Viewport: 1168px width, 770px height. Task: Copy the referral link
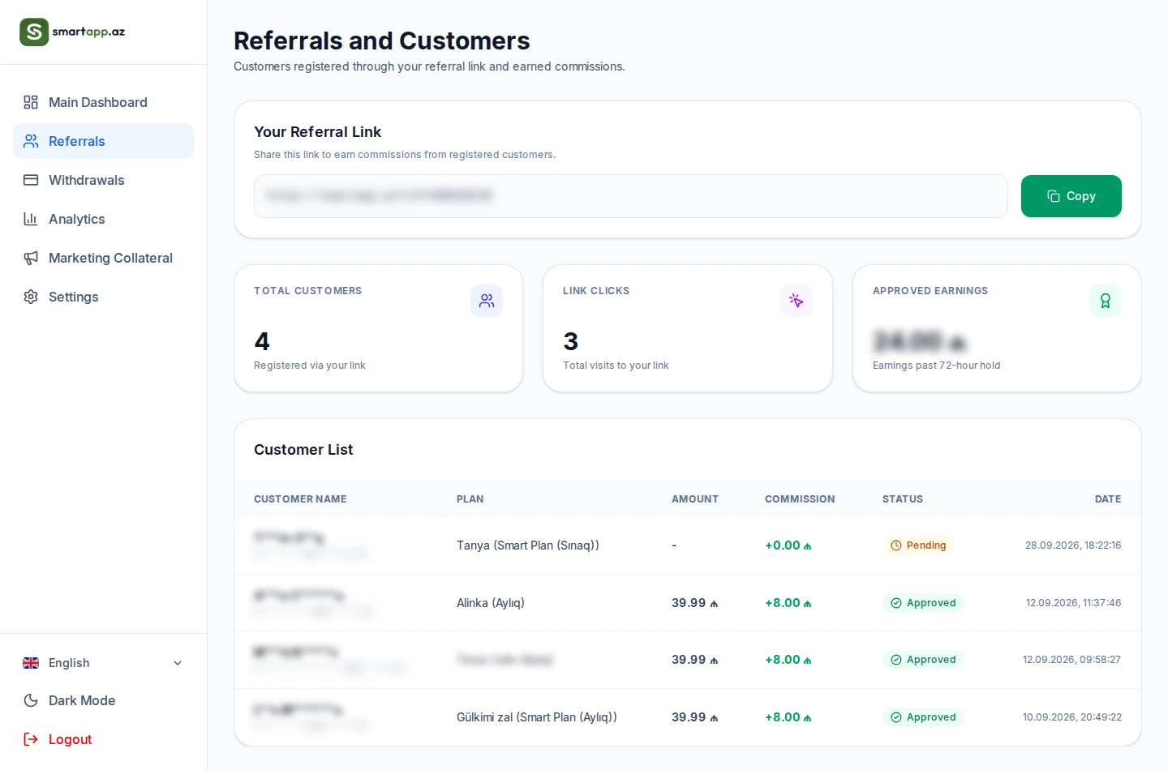[1071, 196]
